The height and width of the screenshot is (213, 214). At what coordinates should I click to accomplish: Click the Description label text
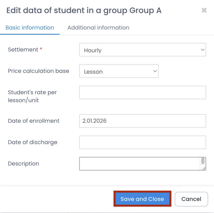coord(23,164)
